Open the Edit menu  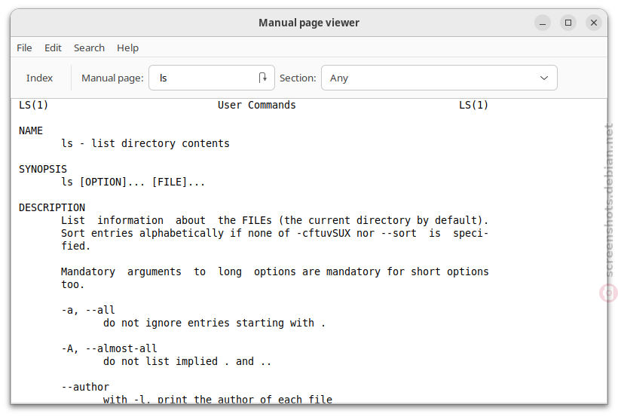[53, 48]
